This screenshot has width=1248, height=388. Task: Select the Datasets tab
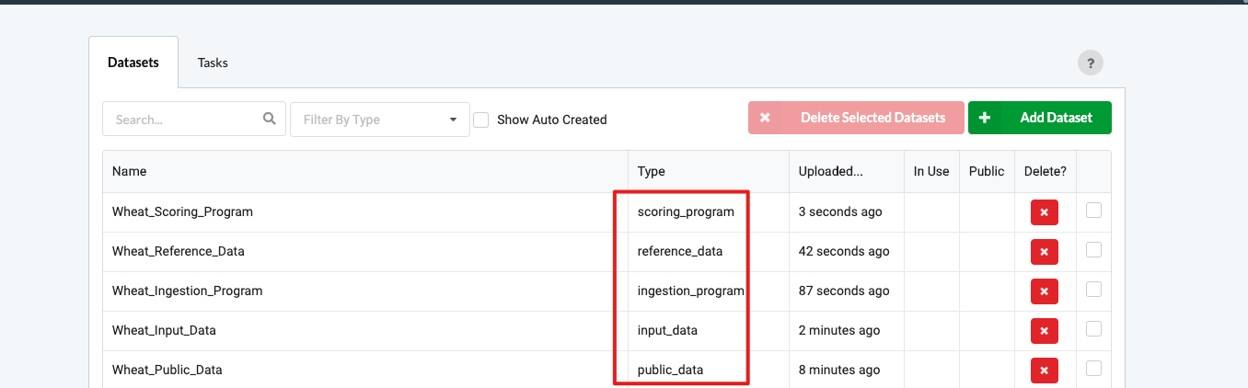tap(133, 63)
